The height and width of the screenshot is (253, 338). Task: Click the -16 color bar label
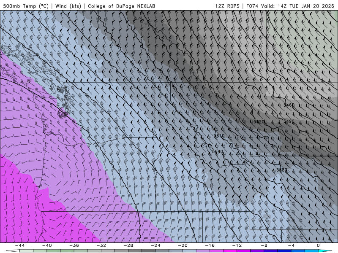point(210,245)
